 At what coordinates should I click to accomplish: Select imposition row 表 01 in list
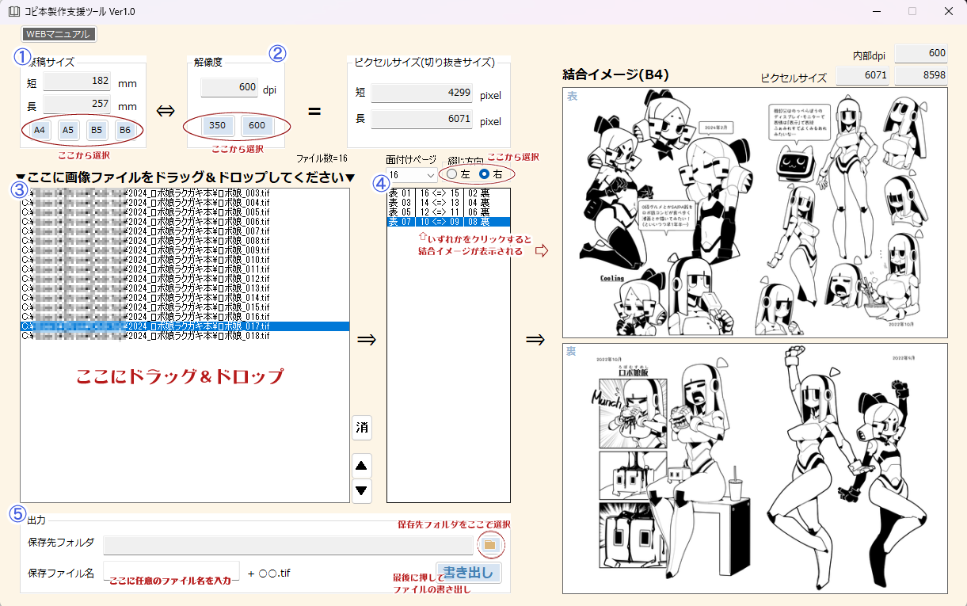click(447, 193)
